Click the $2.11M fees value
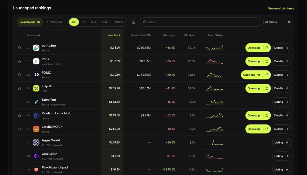The width and height of the screenshot is (307, 175). (115, 48)
